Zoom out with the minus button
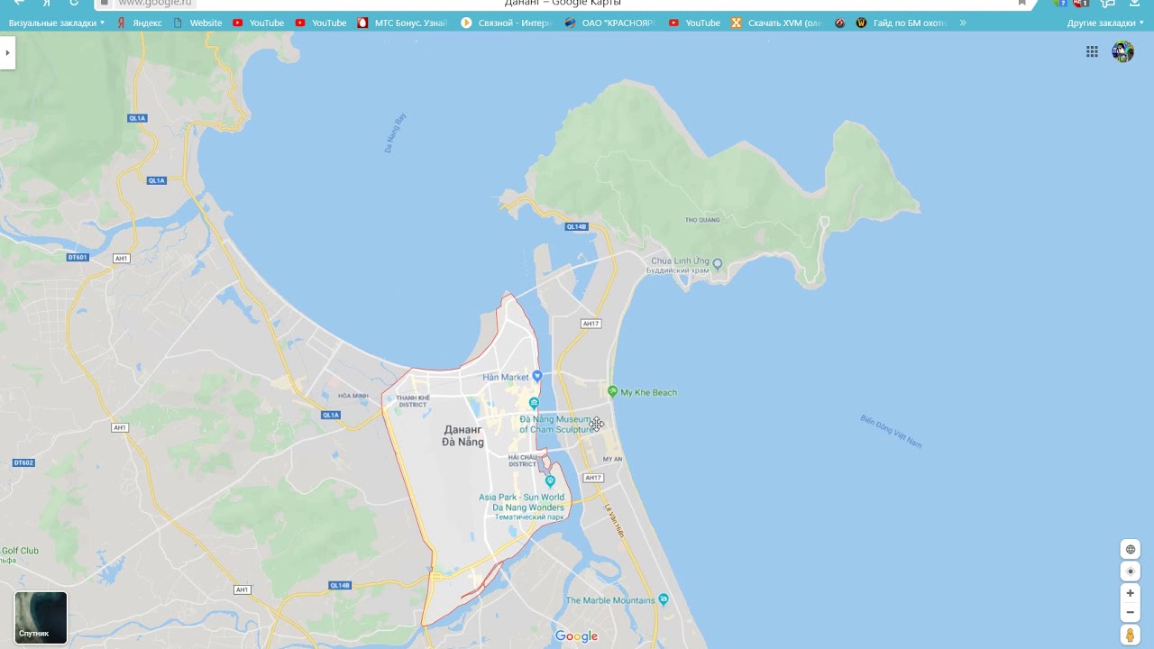The width and height of the screenshot is (1154, 649). point(1130,613)
